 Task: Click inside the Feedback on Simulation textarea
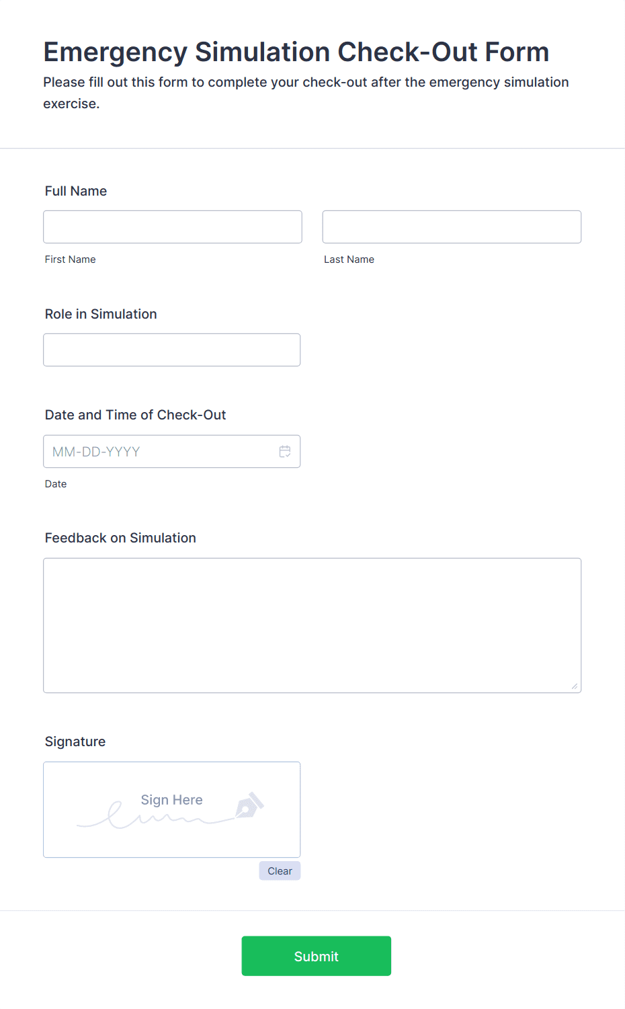tap(312, 625)
